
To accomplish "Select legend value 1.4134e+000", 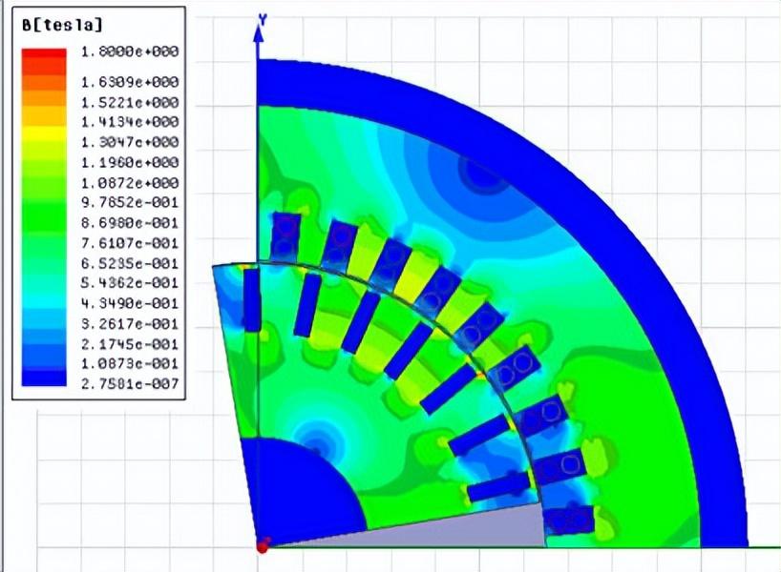I will [x=130, y=122].
